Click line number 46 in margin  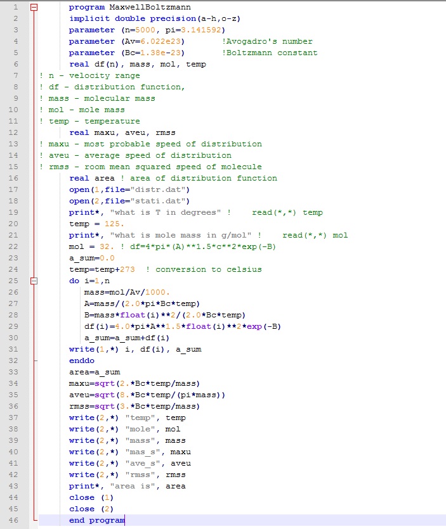pyautogui.click(x=13, y=520)
